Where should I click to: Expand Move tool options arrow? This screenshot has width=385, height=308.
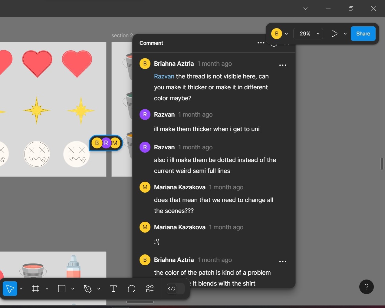pyautogui.click(x=21, y=289)
